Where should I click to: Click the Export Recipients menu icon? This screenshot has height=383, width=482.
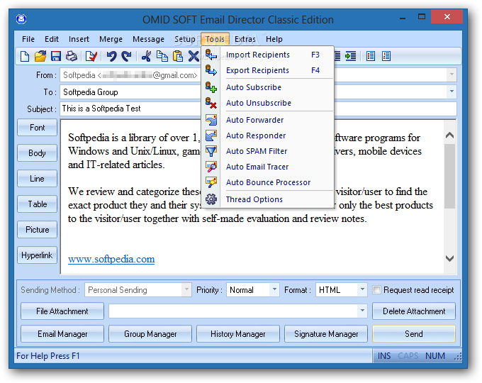tap(211, 70)
